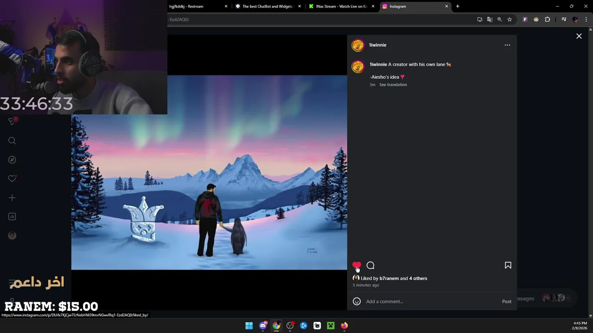Open the Extensions puzzle menu

(547, 19)
